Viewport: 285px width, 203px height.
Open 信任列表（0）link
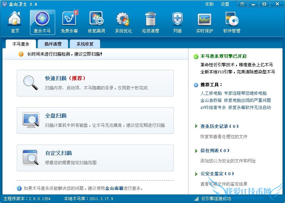point(215,151)
